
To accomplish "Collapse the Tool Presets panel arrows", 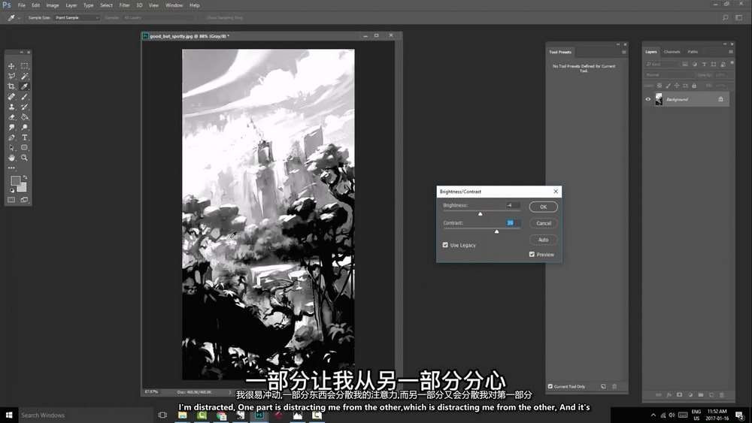I will [x=618, y=44].
